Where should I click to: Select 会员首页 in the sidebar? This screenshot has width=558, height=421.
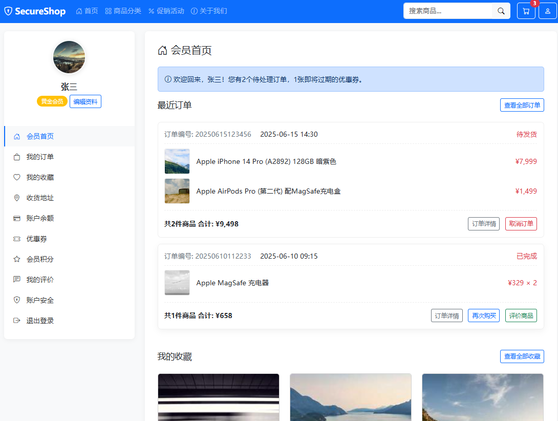70,136
